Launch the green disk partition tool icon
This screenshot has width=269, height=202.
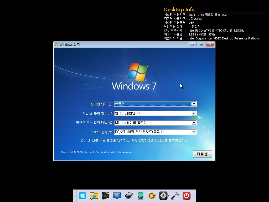(x=140, y=196)
